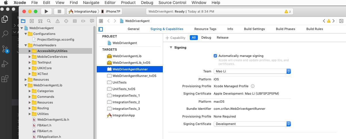Collapse the Signing section triangle

click(171, 47)
